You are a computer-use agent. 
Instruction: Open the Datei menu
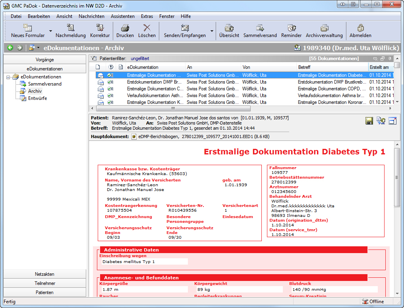point(16,16)
